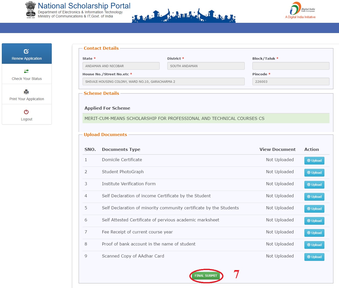Click the Student PhotoGraph row label
This screenshot has height=288, width=339.
click(123, 172)
